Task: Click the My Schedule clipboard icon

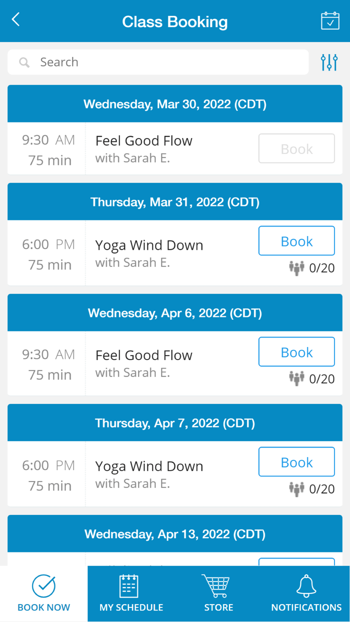Action: (x=130, y=584)
